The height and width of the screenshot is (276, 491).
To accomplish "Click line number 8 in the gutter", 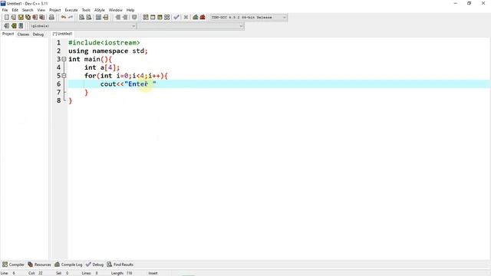I will (x=58, y=100).
